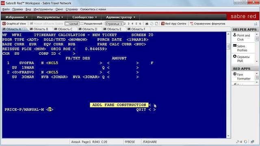This screenshot has height=146, width=260.
Task: Go to page 4
Action: point(132,24)
